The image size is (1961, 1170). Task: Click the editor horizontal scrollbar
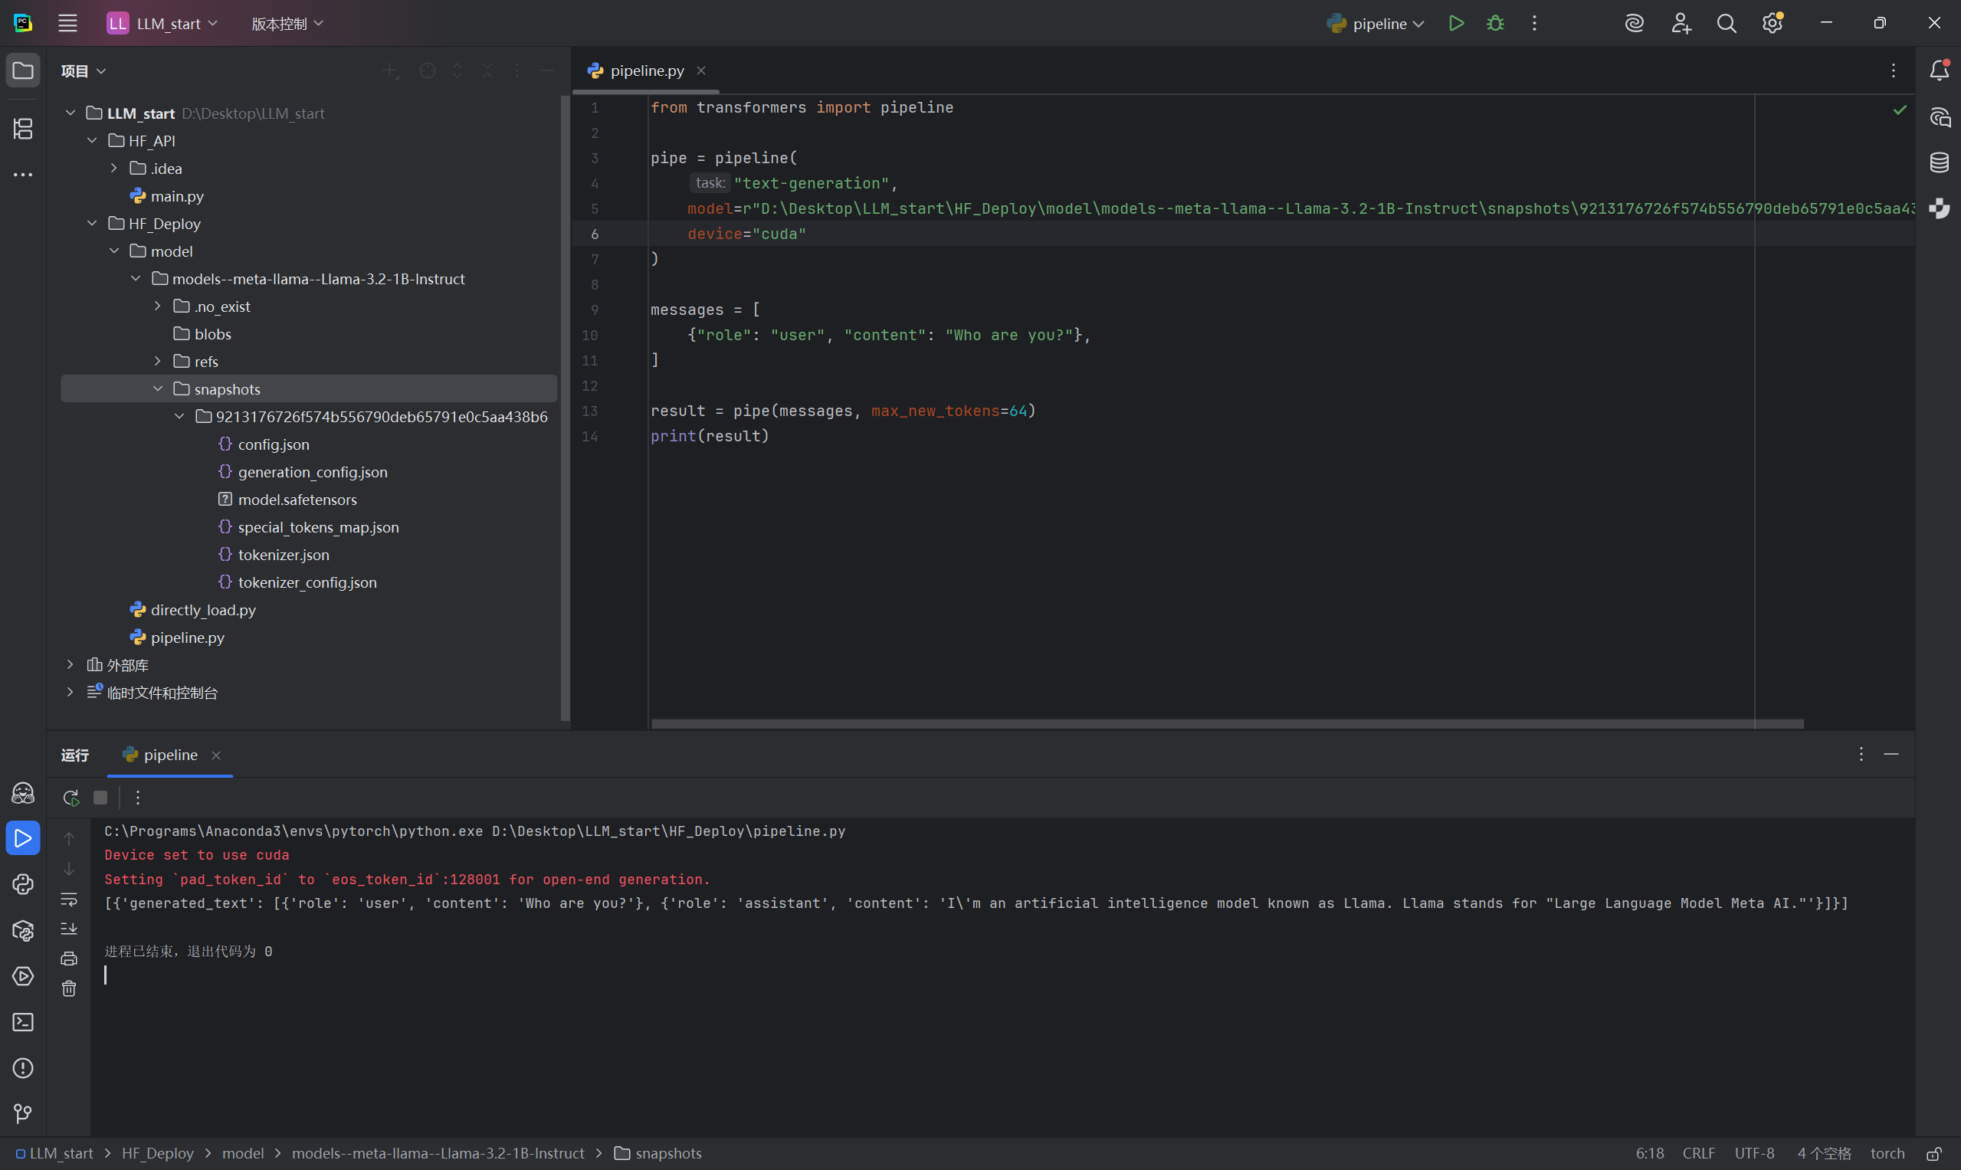point(1227,724)
